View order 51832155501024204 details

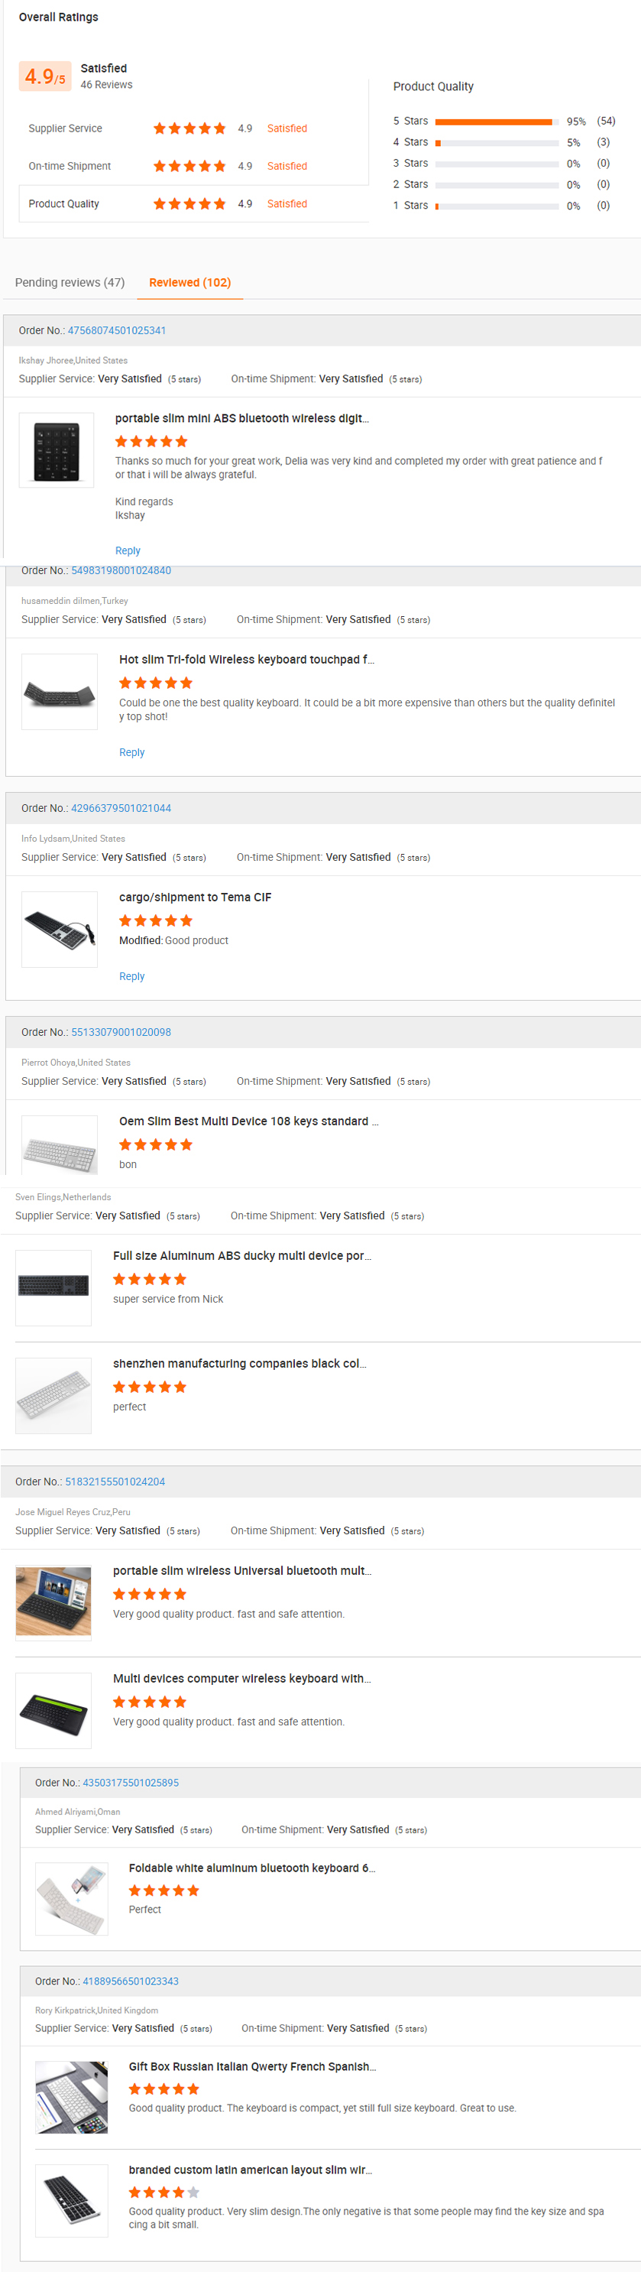(x=115, y=1482)
